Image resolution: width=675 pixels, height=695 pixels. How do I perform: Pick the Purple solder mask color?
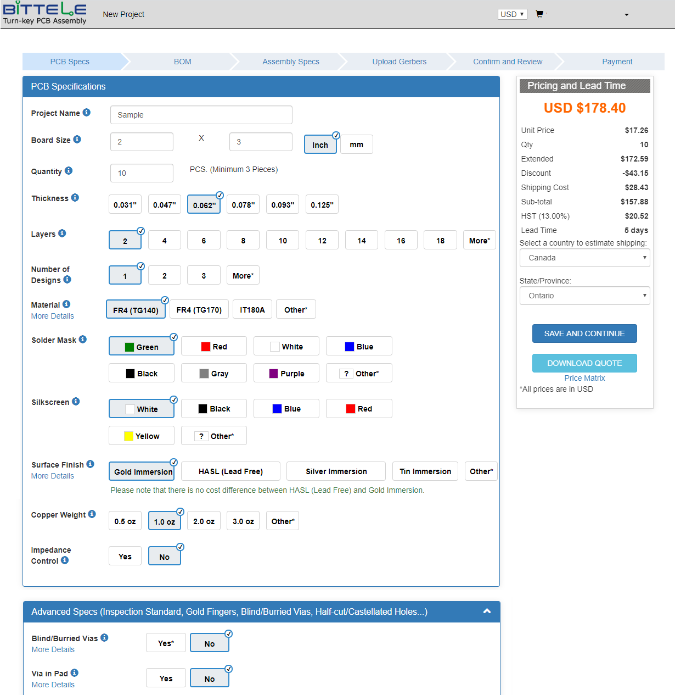pos(286,374)
